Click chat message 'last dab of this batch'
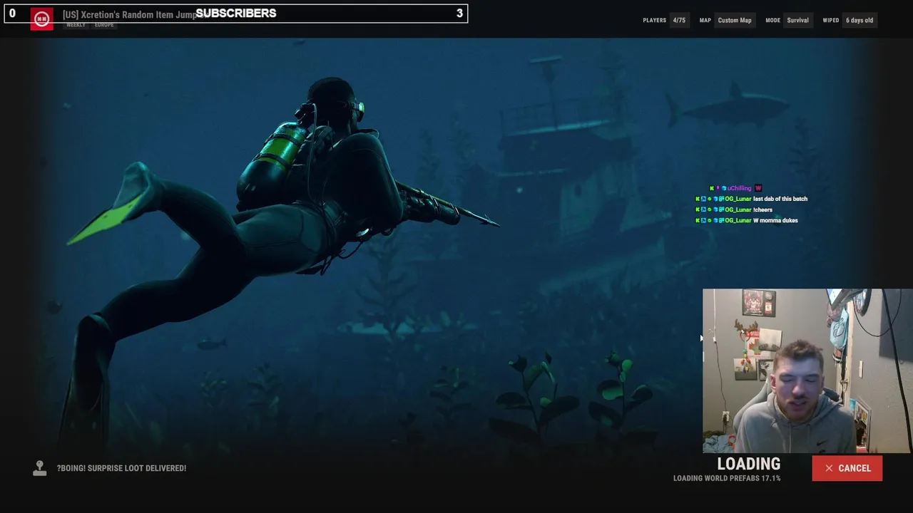The height and width of the screenshot is (513, 913). tap(780, 199)
